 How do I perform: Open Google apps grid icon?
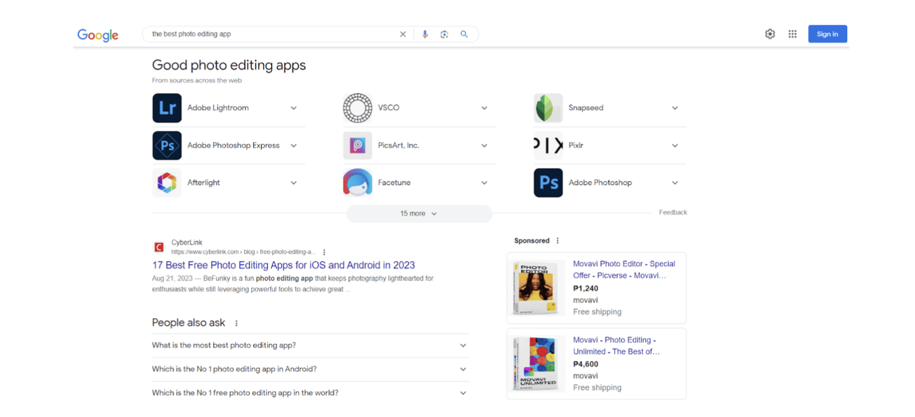pos(793,34)
